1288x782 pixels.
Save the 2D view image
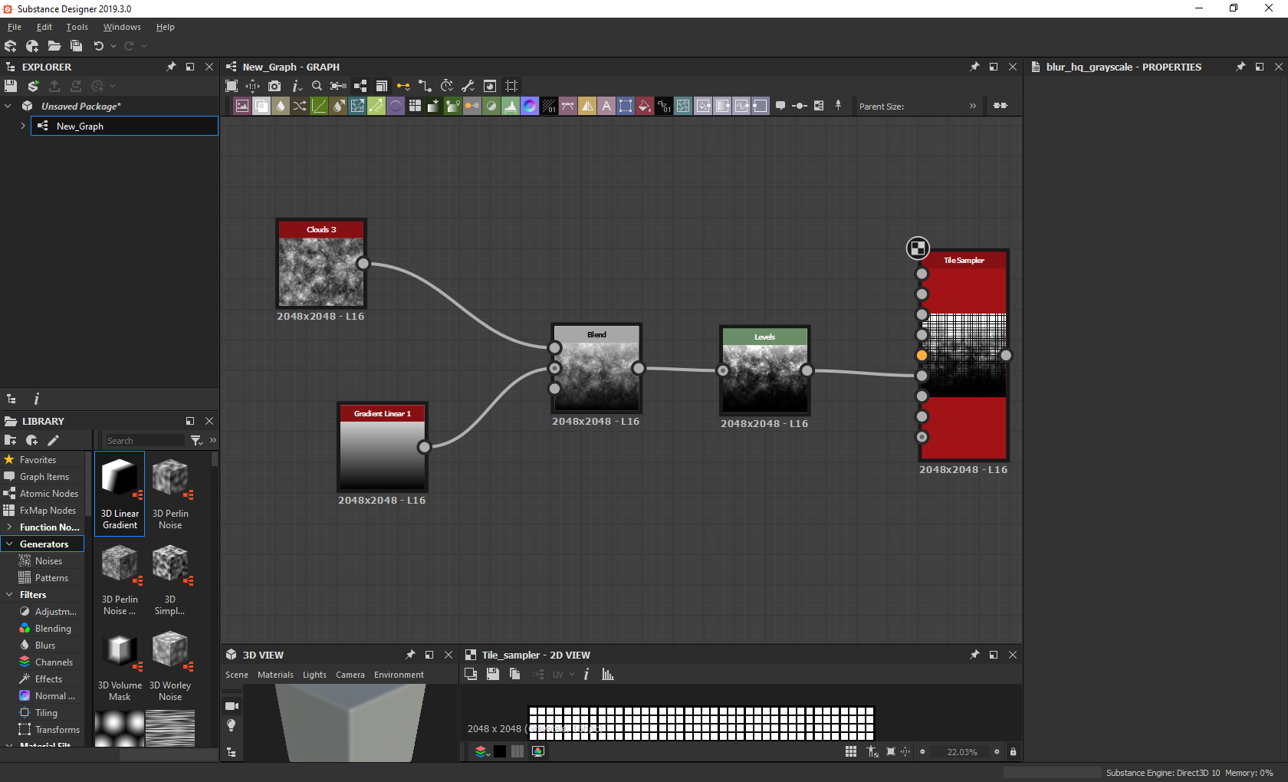point(493,674)
